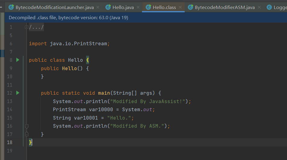Viewport: 287px width, 160px height.
Task: Click variable var10000 on line 14
Action: point(101,110)
